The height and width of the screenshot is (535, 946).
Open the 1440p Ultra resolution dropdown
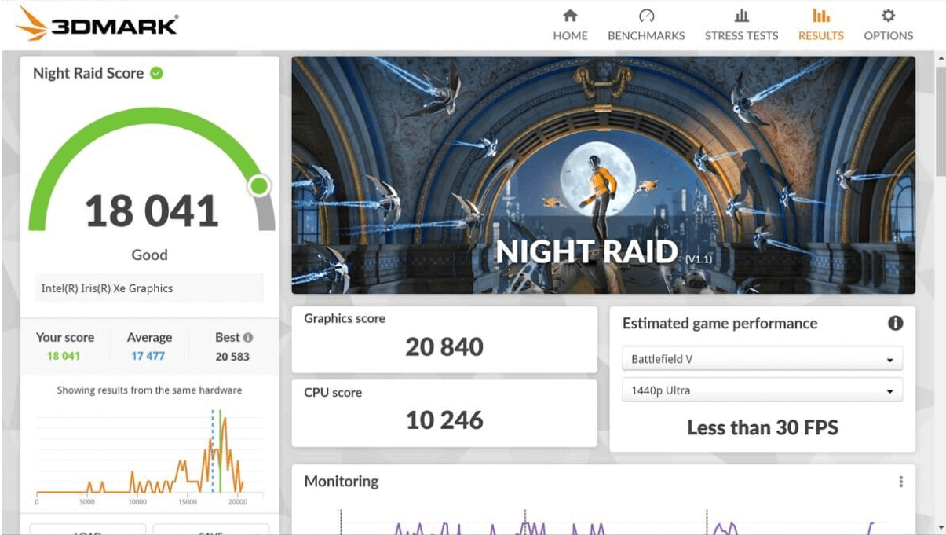762,390
